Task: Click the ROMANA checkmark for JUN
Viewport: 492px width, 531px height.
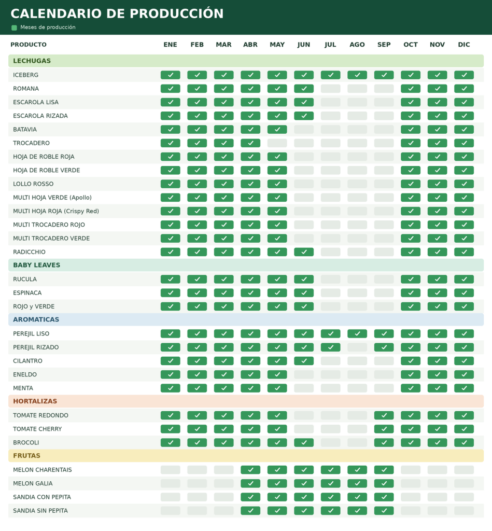Action: [304, 89]
